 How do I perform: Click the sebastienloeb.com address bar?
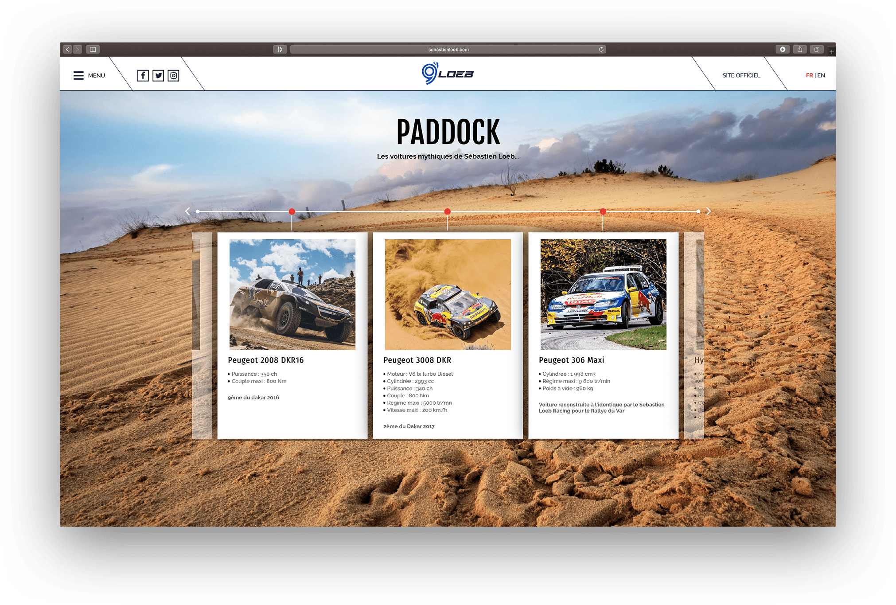(448, 49)
